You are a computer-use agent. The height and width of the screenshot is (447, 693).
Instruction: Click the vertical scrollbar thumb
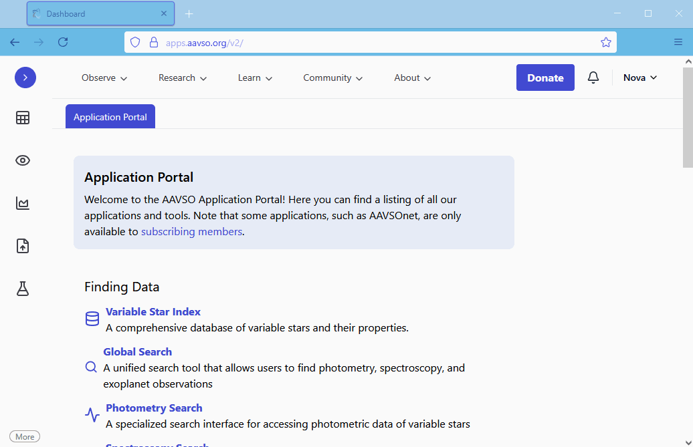pyautogui.click(x=688, y=117)
